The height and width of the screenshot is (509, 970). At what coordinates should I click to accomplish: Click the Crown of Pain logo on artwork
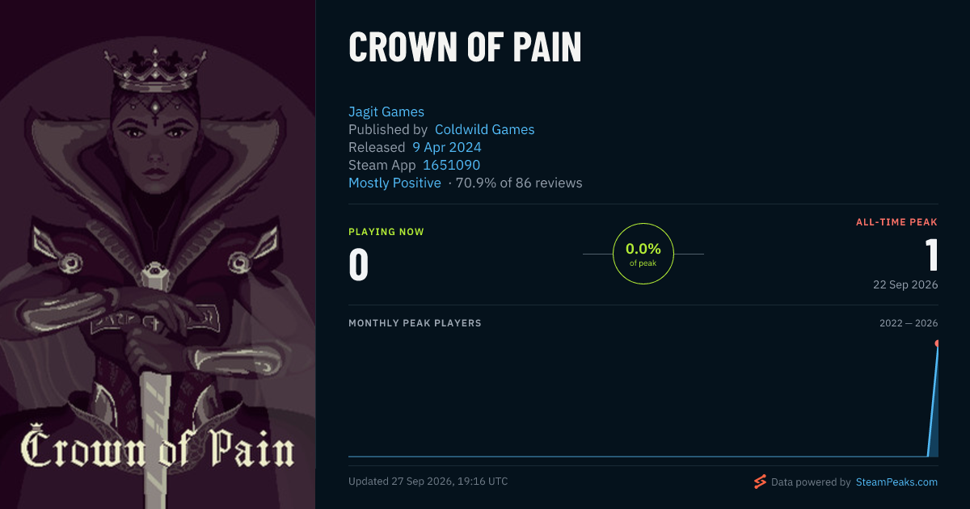158,448
